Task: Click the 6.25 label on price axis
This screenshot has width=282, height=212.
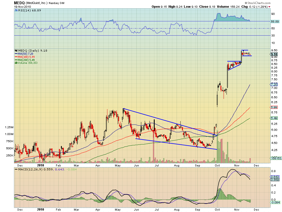Action: pyautogui.click(x=274, y=102)
